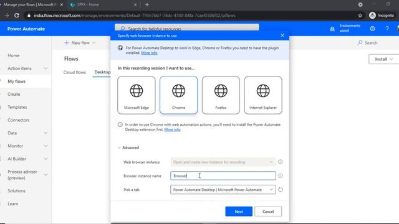Screen dimensions: 399x224
Task: Expand the Data sidebar section
Action: coord(46,133)
